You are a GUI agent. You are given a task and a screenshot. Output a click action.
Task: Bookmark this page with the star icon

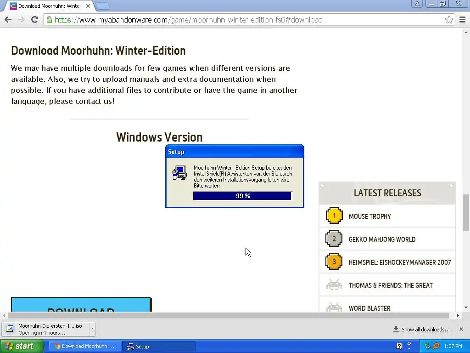click(x=449, y=20)
